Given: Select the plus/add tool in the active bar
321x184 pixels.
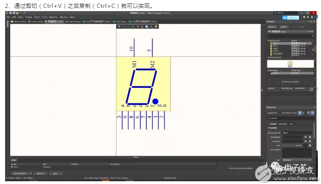Looking at the screenshot, I should 124,27.
